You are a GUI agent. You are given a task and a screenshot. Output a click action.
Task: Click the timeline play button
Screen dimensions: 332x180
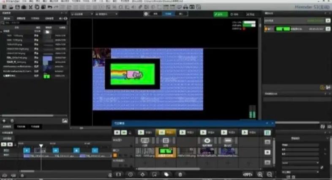(x=4, y=144)
